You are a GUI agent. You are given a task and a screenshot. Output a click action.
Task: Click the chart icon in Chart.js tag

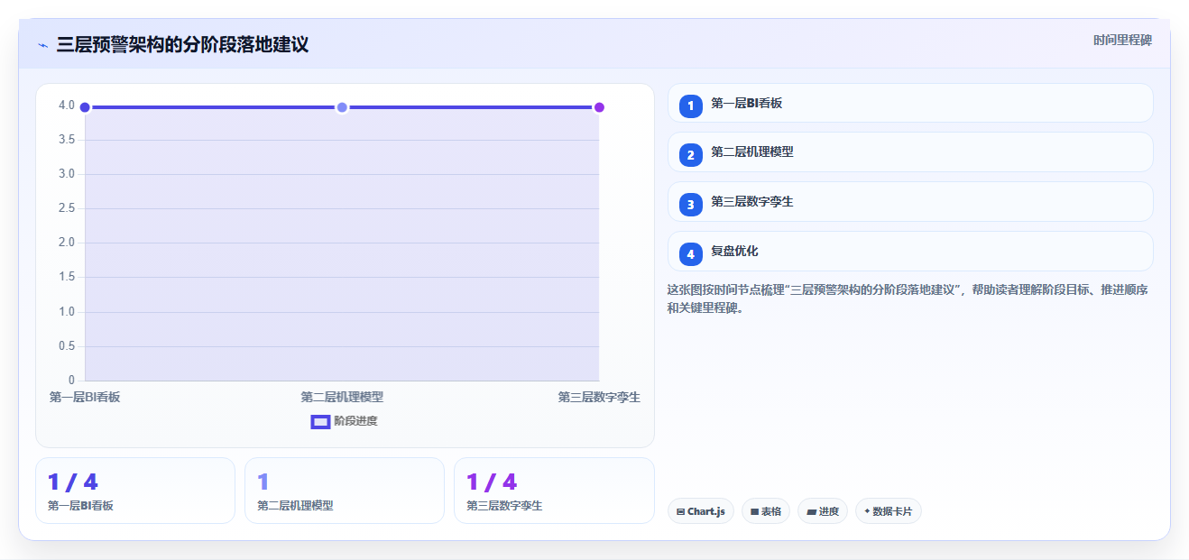680,511
